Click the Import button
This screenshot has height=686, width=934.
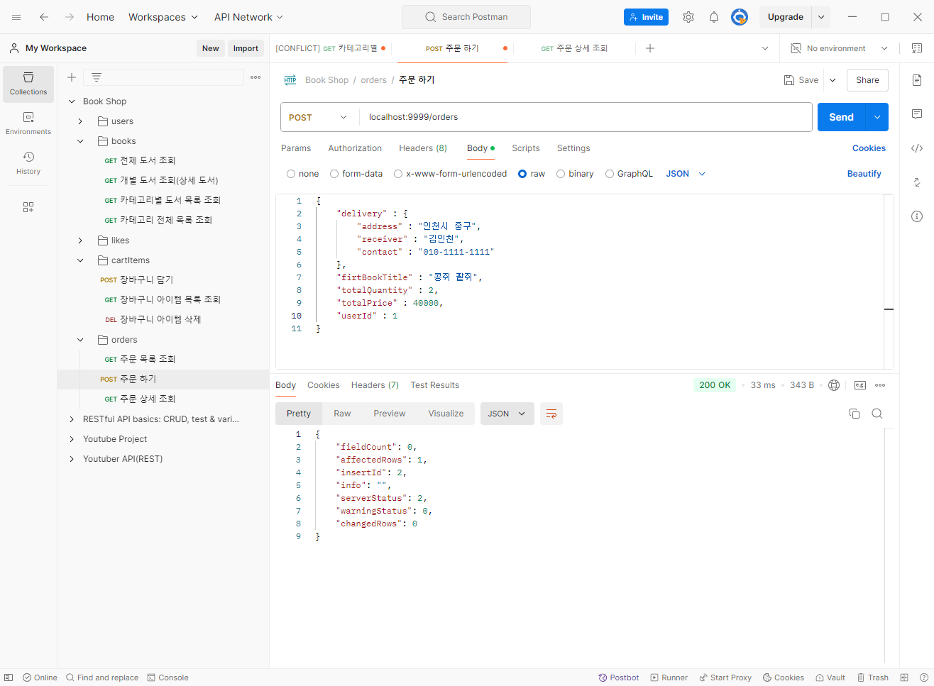point(246,48)
